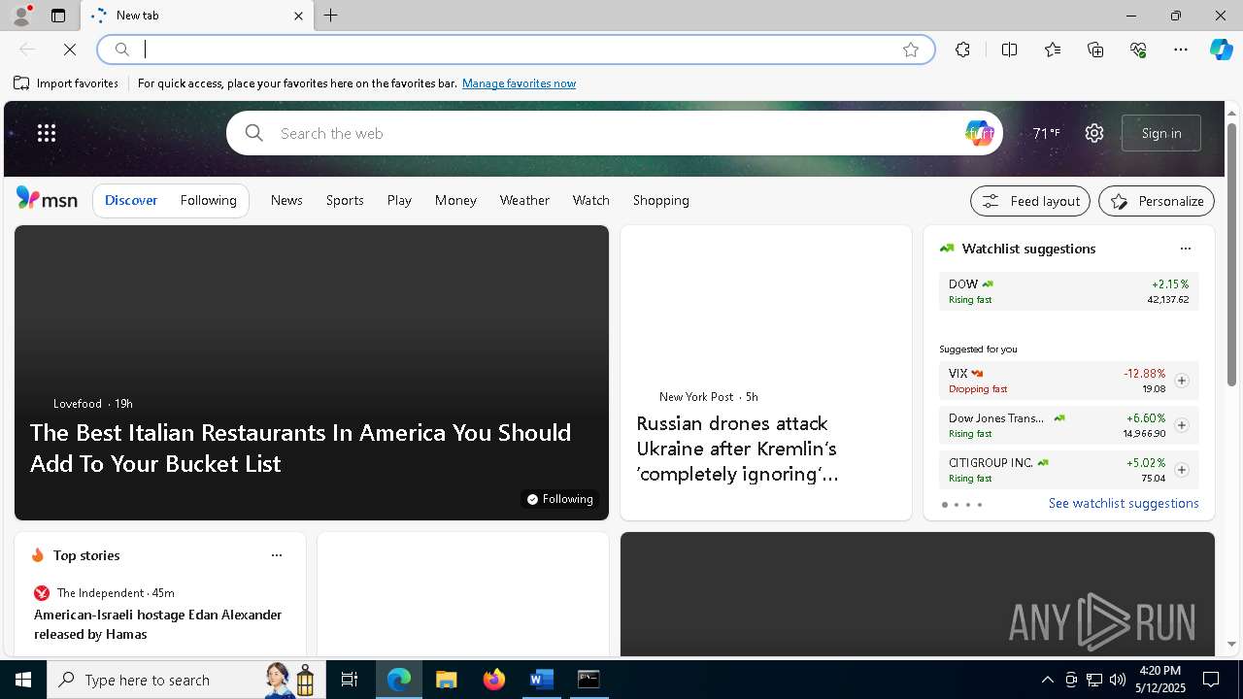Viewport: 1243px width, 699px height.
Task: Open See watchlist suggestions link
Action: [1124, 503]
